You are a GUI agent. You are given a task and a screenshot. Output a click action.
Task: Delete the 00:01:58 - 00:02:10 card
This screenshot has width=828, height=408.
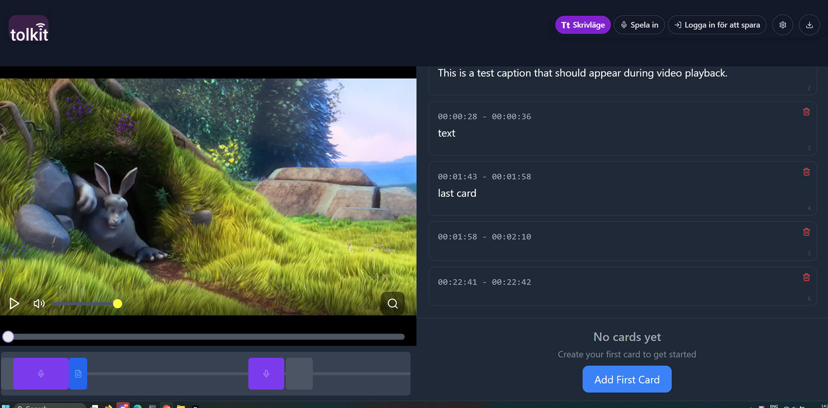click(x=806, y=232)
